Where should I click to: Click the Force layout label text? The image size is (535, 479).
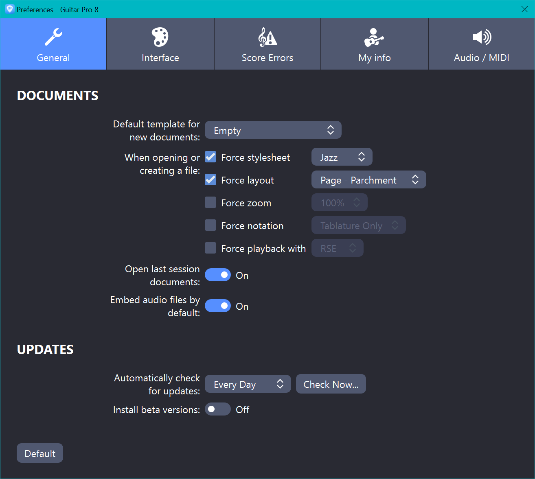(x=248, y=180)
